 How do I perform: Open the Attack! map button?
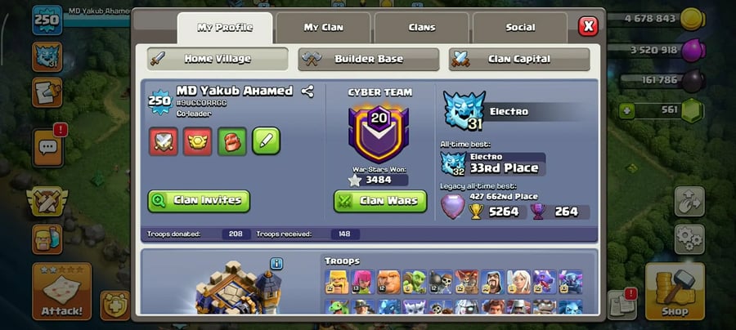coord(62,291)
